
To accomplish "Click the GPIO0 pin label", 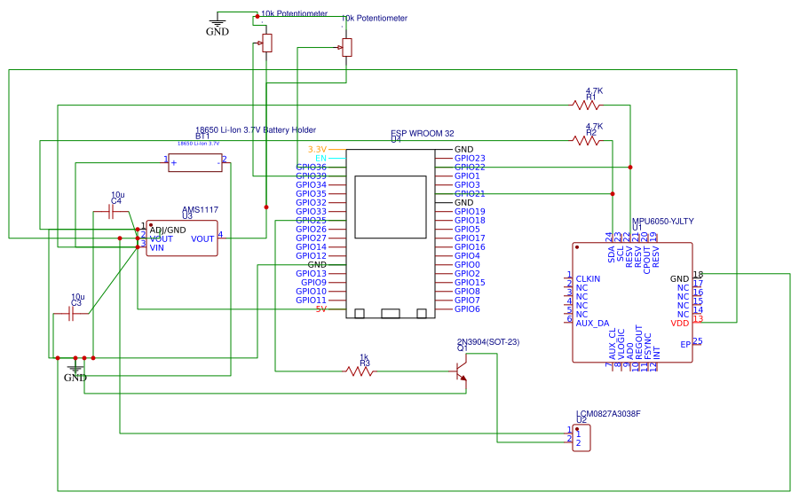I will coord(467,265).
